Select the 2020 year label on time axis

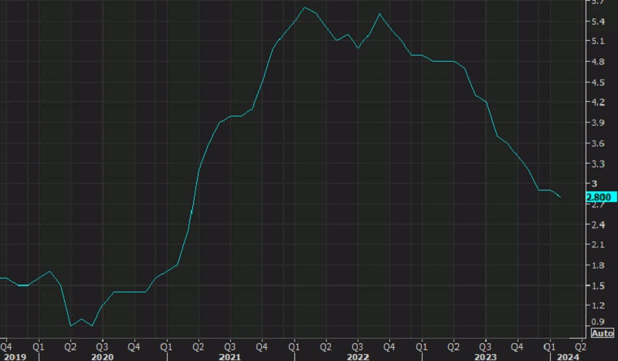103,356
